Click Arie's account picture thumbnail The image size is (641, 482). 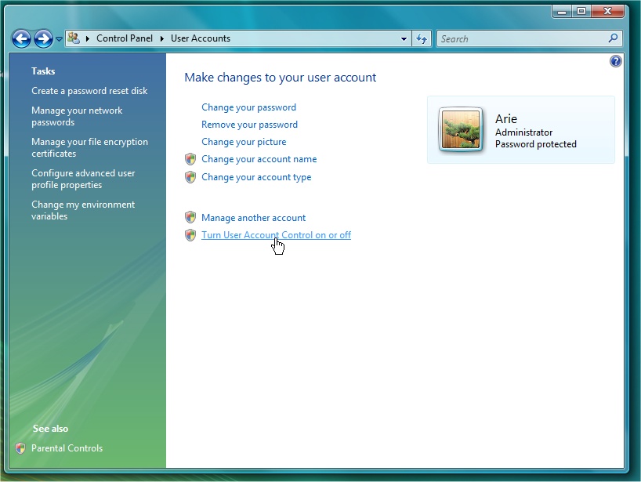pyautogui.click(x=461, y=130)
